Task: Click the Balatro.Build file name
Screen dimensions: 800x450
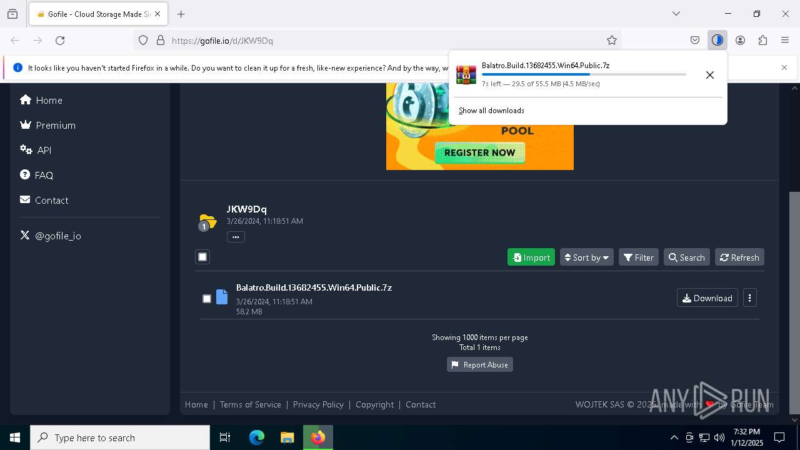Action: pos(314,287)
